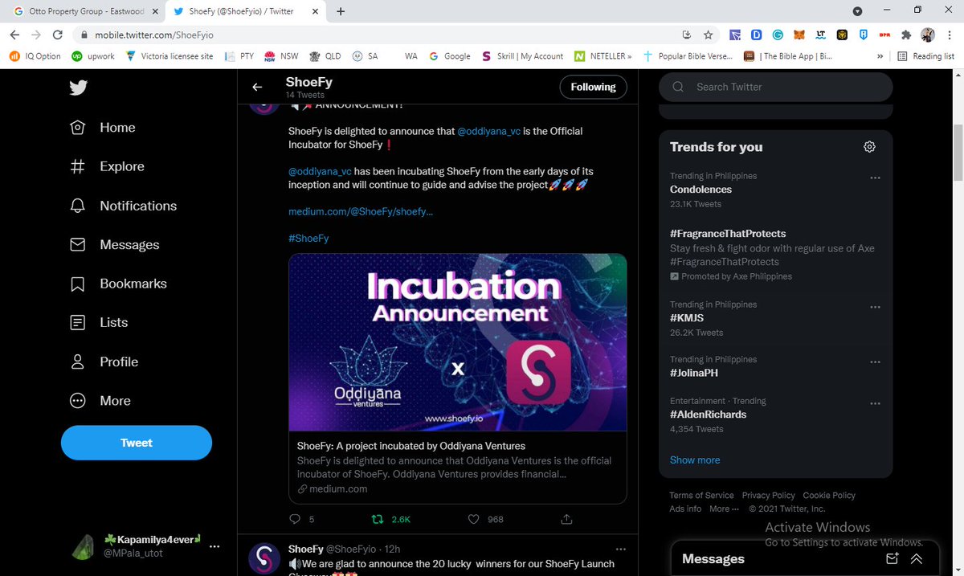Viewport: 964px width, 576px height.
Task: Open Explore from the sidebar
Action: click(107, 166)
